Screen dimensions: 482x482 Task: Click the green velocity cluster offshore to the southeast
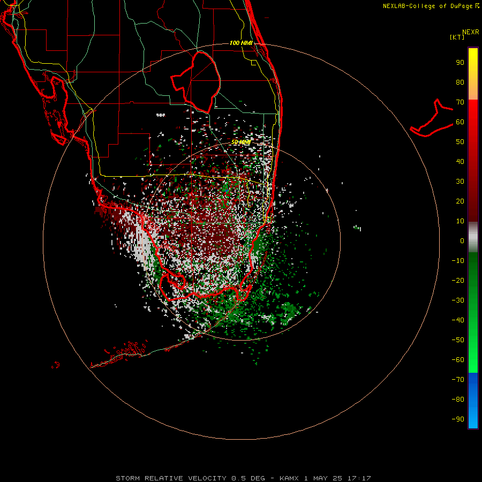[288, 312]
